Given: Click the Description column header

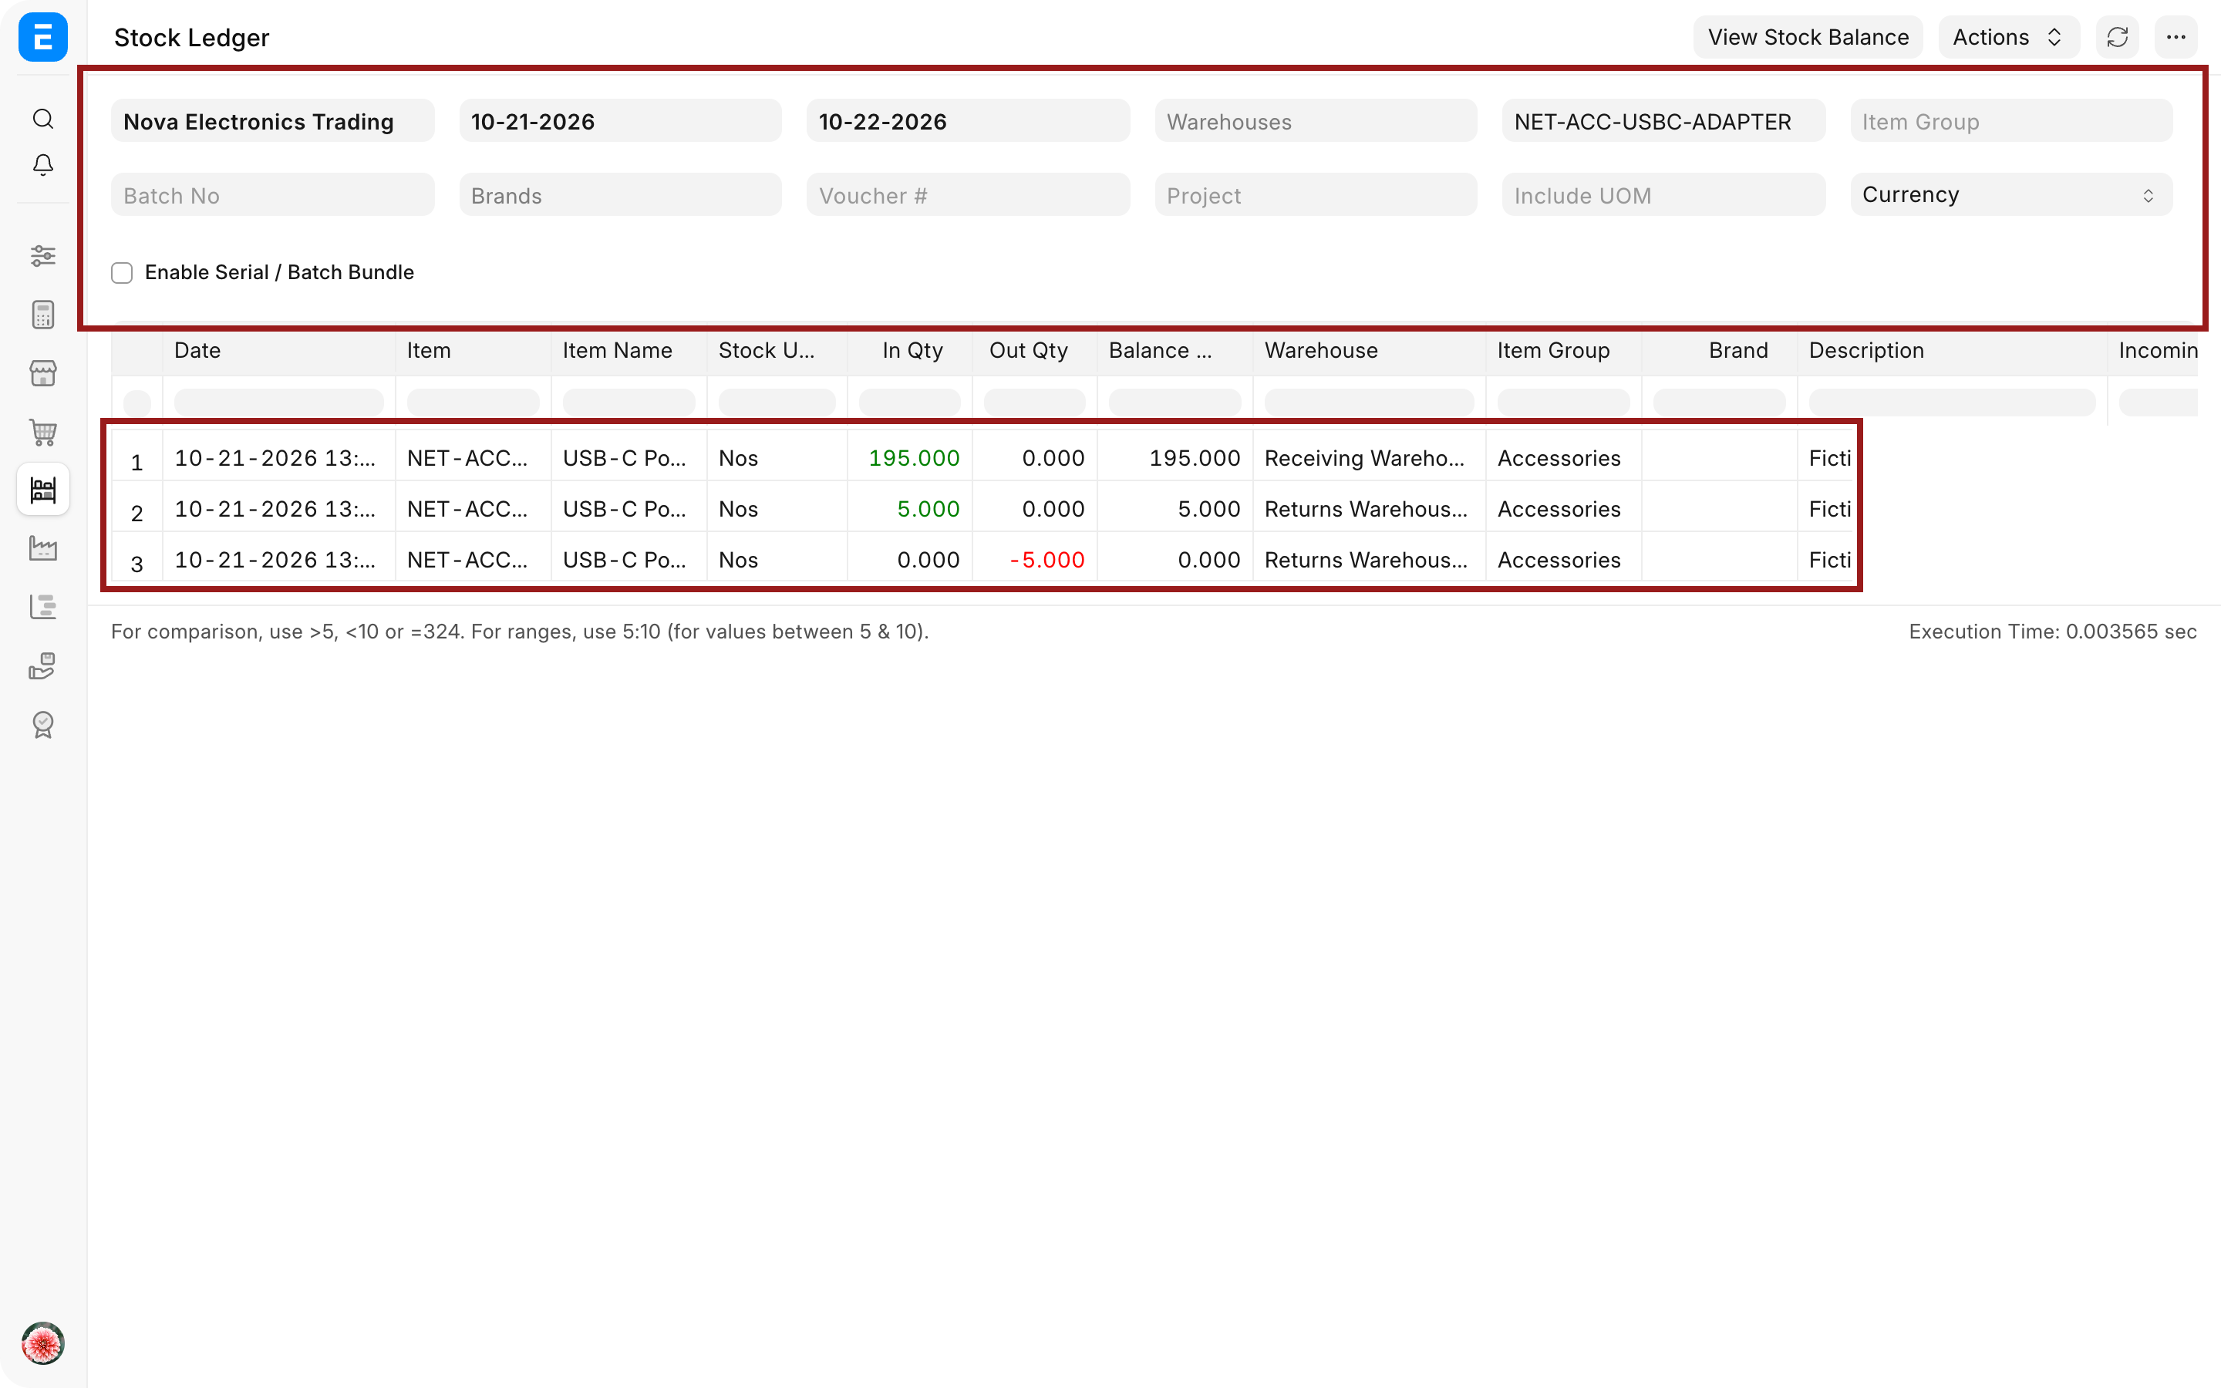Looking at the screenshot, I should pos(1952,351).
